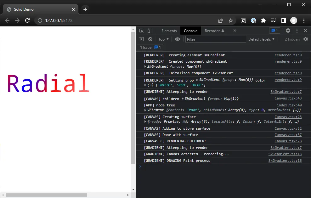Open the Canvas.tsx:43 source link
The height and width of the screenshot is (198, 311).
tap(288, 98)
